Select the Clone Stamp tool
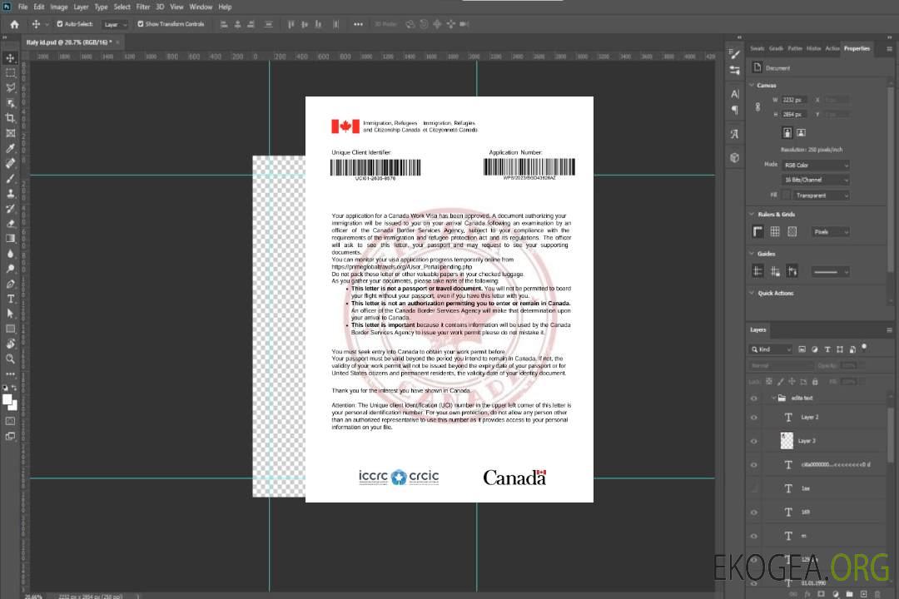Screen dimensions: 899x599 pyautogui.click(x=10, y=193)
